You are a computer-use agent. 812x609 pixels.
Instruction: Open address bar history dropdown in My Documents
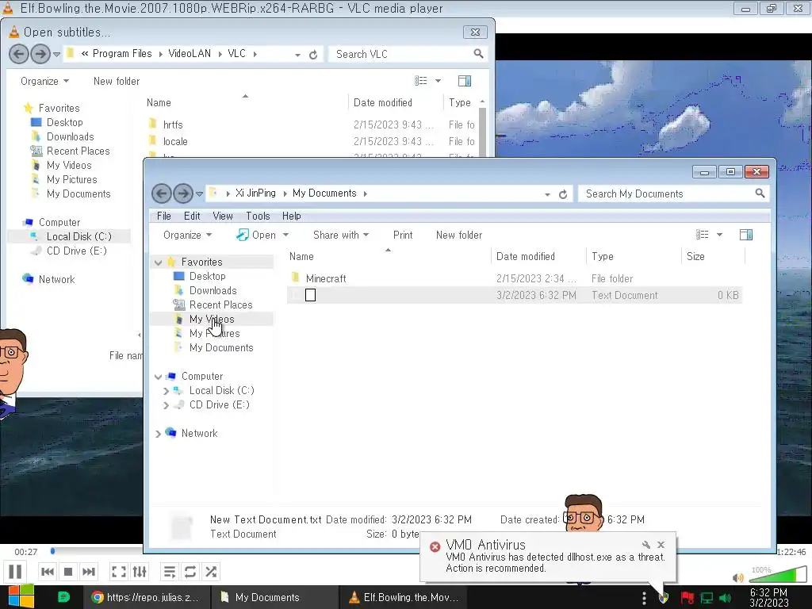coord(547,194)
